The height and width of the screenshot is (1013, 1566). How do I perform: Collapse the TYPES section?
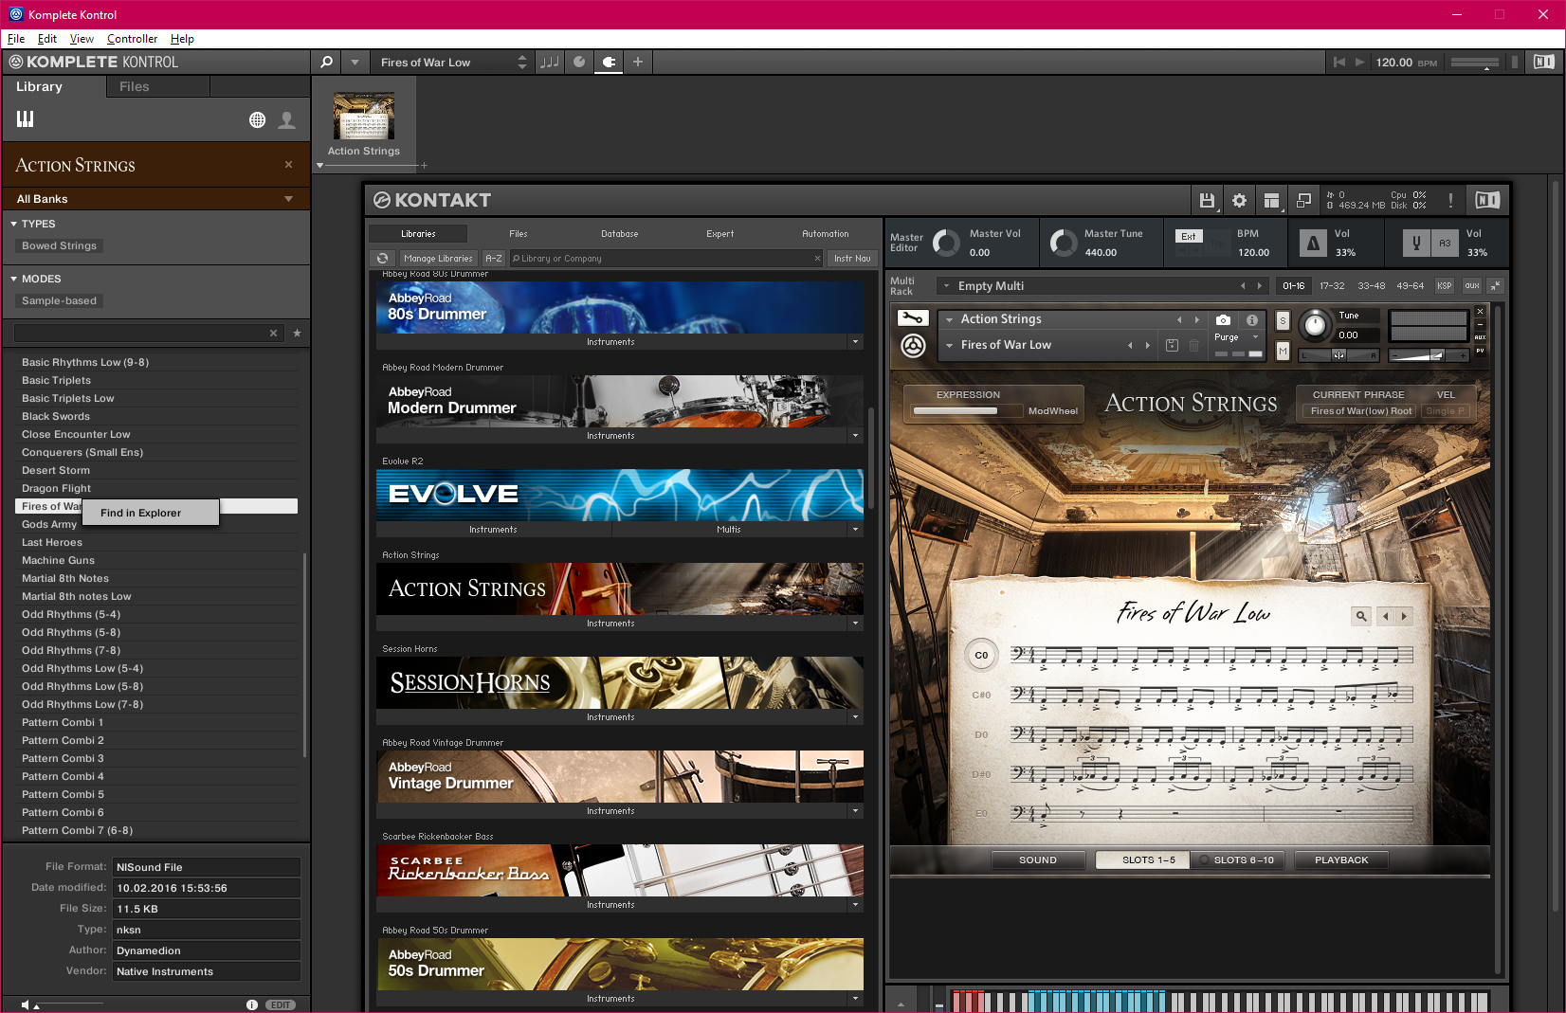pyautogui.click(x=13, y=224)
